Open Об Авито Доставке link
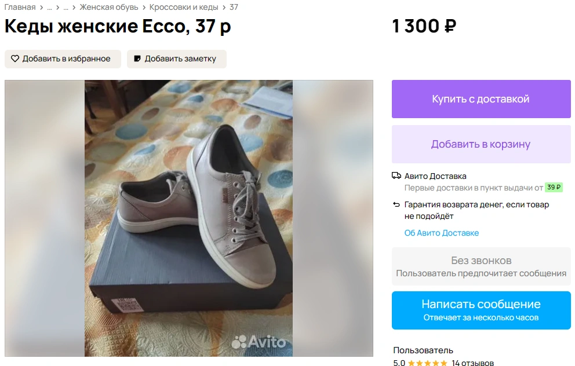575x366 pixels. pos(442,233)
